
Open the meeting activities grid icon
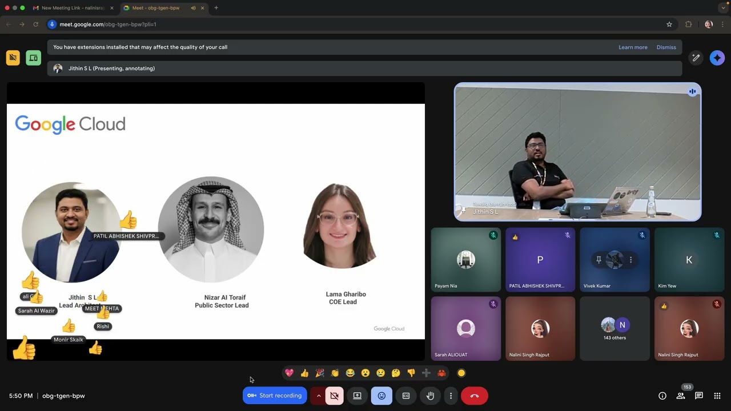coord(717,396)
